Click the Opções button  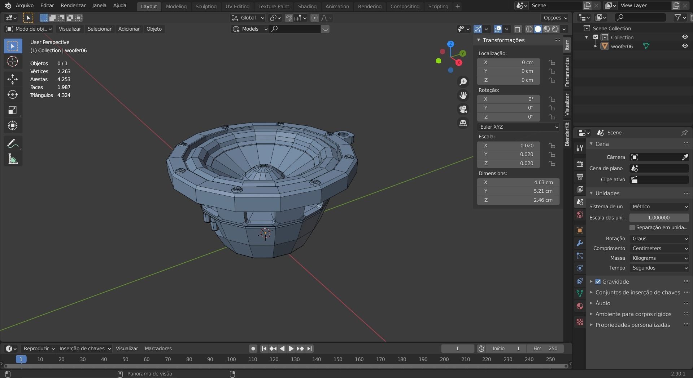coord(555,18)
